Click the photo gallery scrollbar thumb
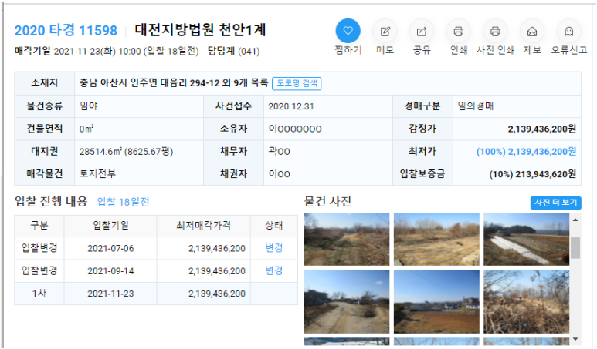This screenshot has width=597, height=349. point(575,247)
